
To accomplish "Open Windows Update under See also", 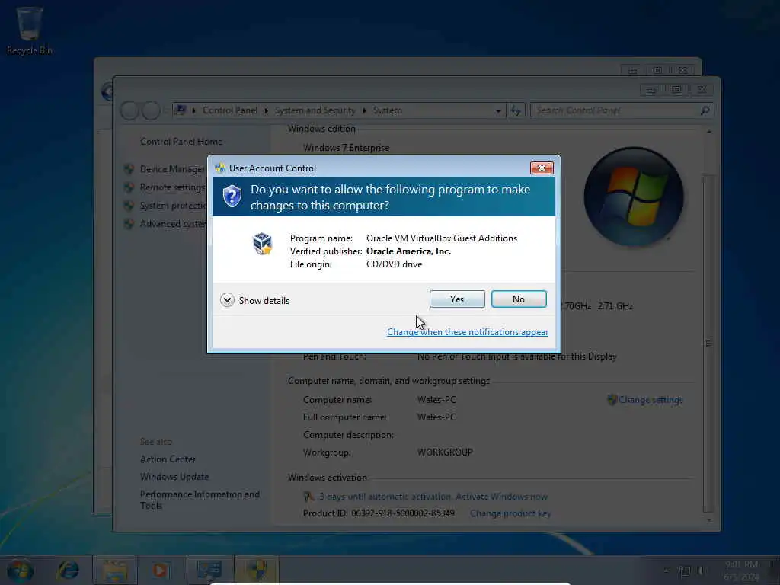I will click(x=174, y=477).
